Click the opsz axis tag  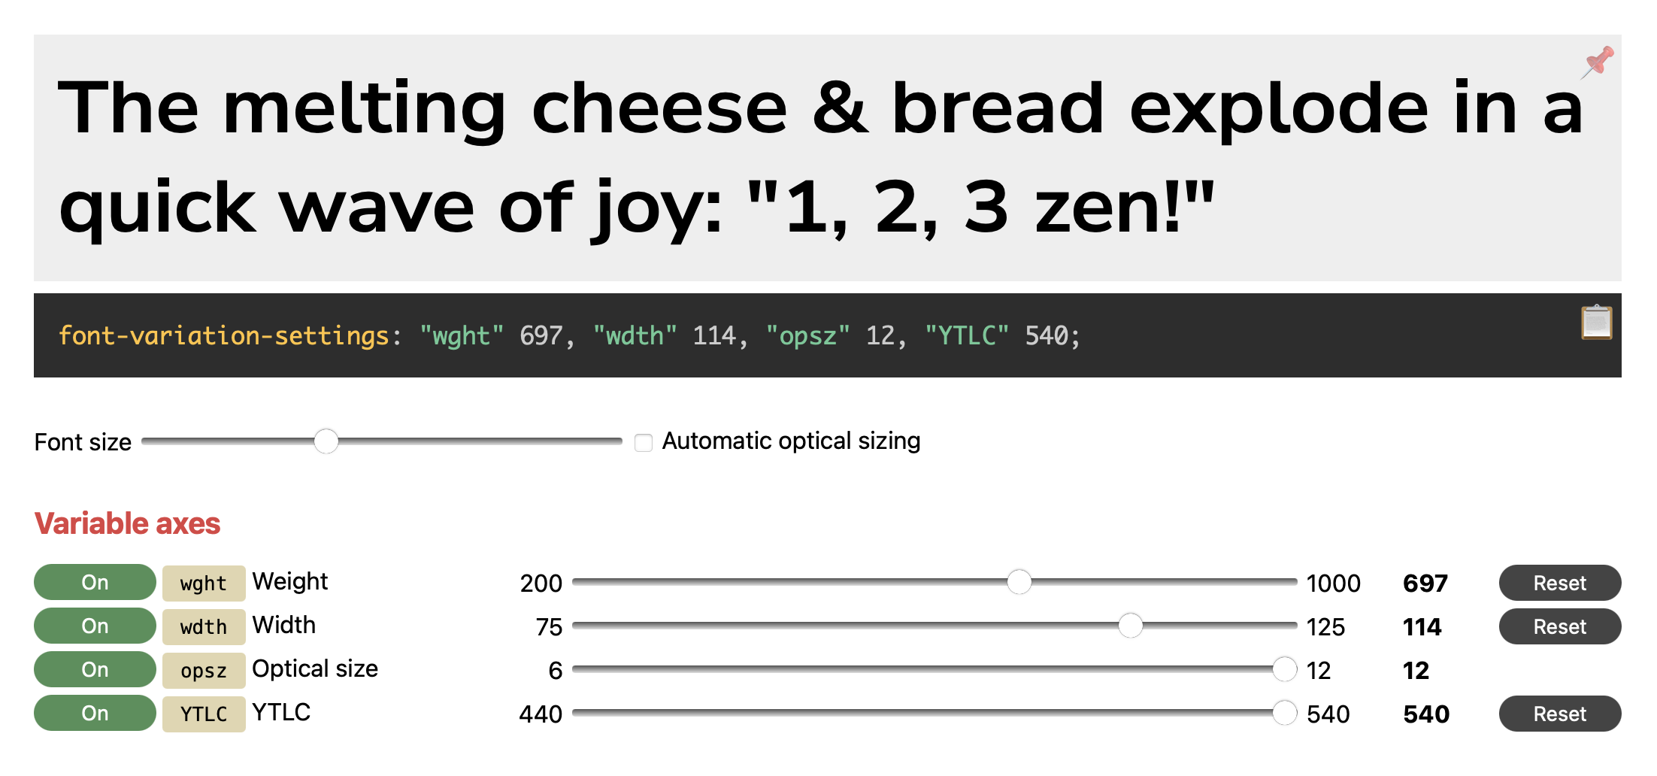[x=203, y=671]
